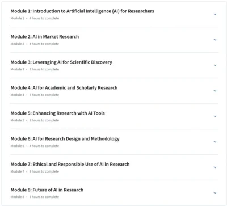Click the Module 5 expand chevron
The height and width of the screenshot is (206, 227).
pos(215,116)
